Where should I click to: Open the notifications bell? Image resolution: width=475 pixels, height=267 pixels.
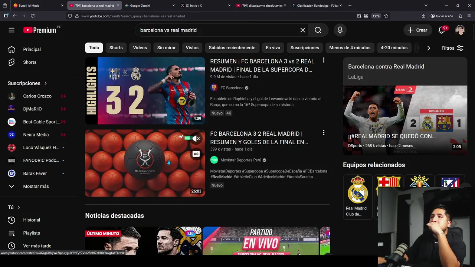(442, 30)
